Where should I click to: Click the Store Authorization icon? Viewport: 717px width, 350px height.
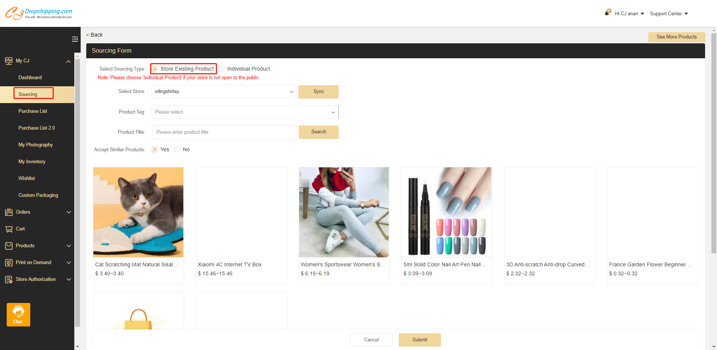click(x=9, y=279)
